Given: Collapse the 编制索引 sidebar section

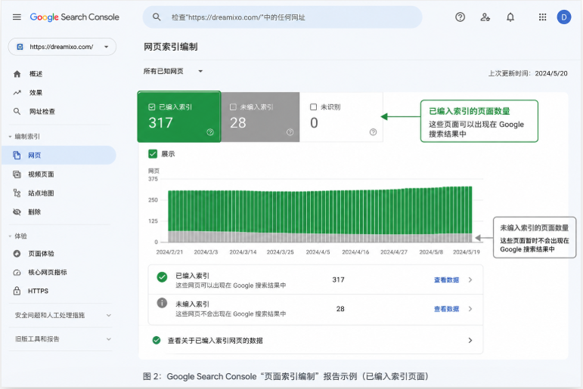Looking at the screenshot, I should tap(24, 137).
